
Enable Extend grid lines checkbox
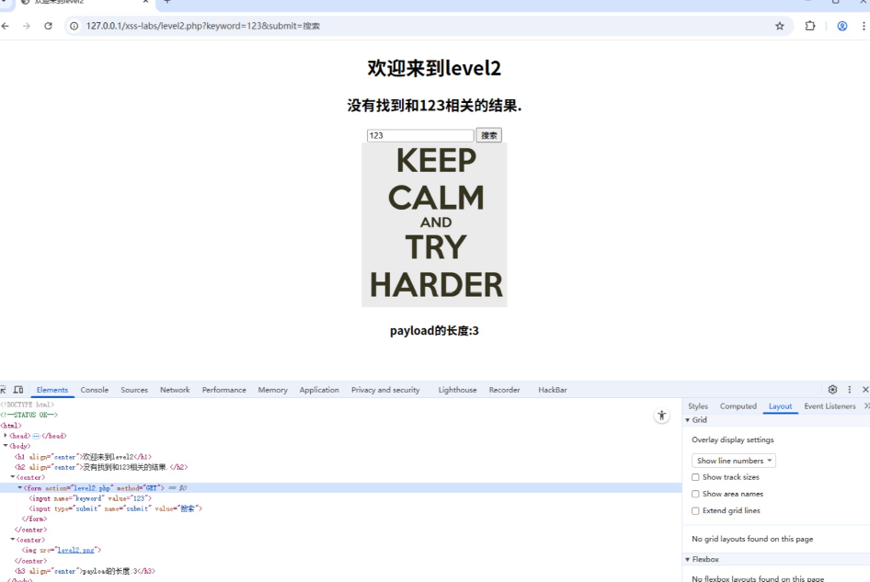[695, 510]
